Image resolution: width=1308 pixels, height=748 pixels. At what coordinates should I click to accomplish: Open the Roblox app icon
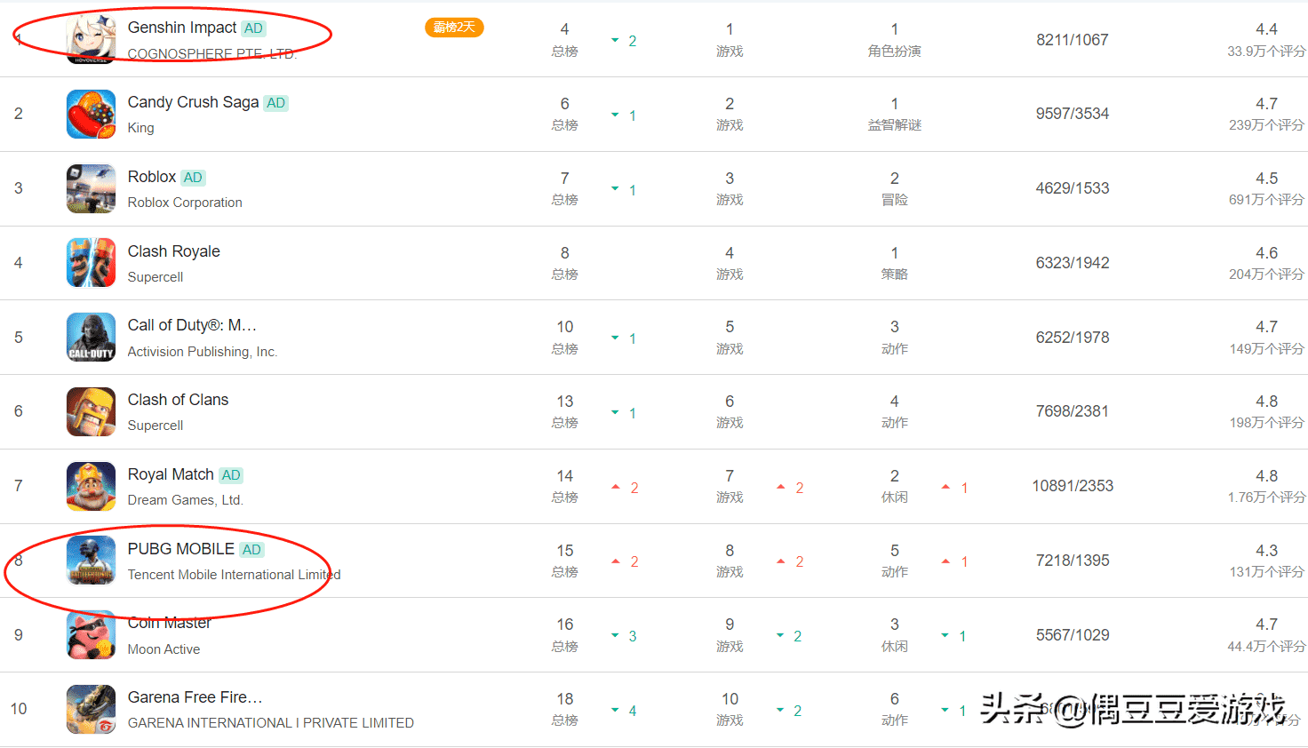92,188
